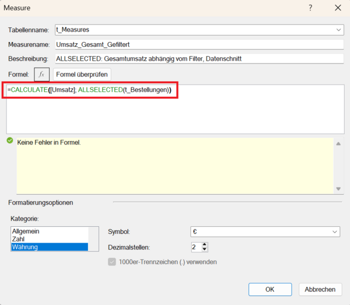Decrease the Dezimalstellen value using down arrow
The width and height of the screenshot is (350, 305).
[204, 250]
